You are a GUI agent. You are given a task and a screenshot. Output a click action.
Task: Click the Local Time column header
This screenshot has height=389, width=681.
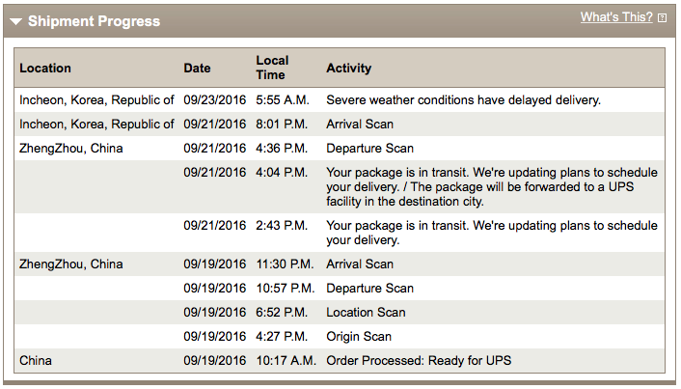tap(271, 68)
